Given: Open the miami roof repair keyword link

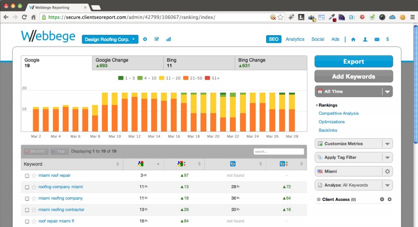Looking at the screenshot, I should pyautogui.click(x=54, y=176).
